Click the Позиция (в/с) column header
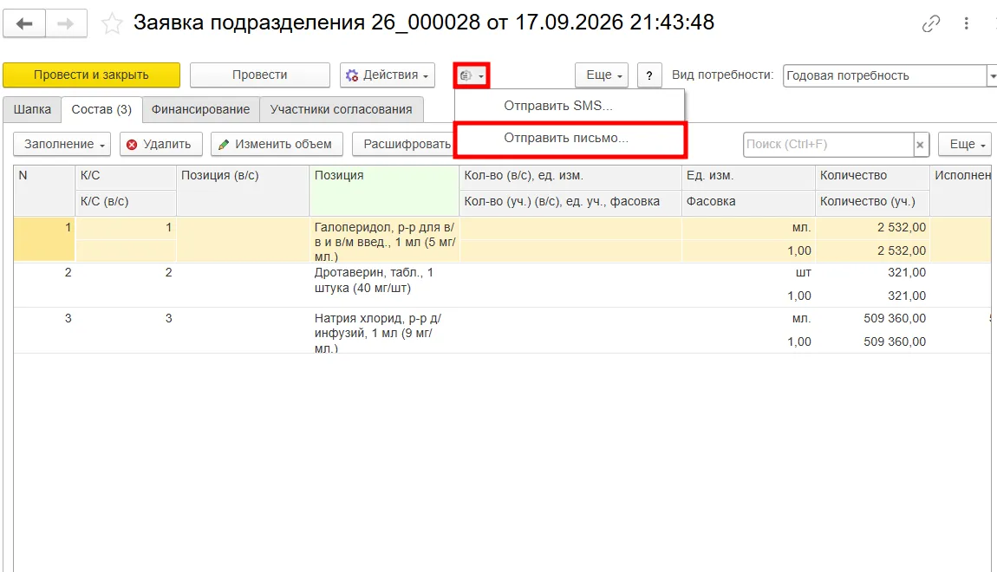This screenshot has width=997, height=572. point(243,190)
